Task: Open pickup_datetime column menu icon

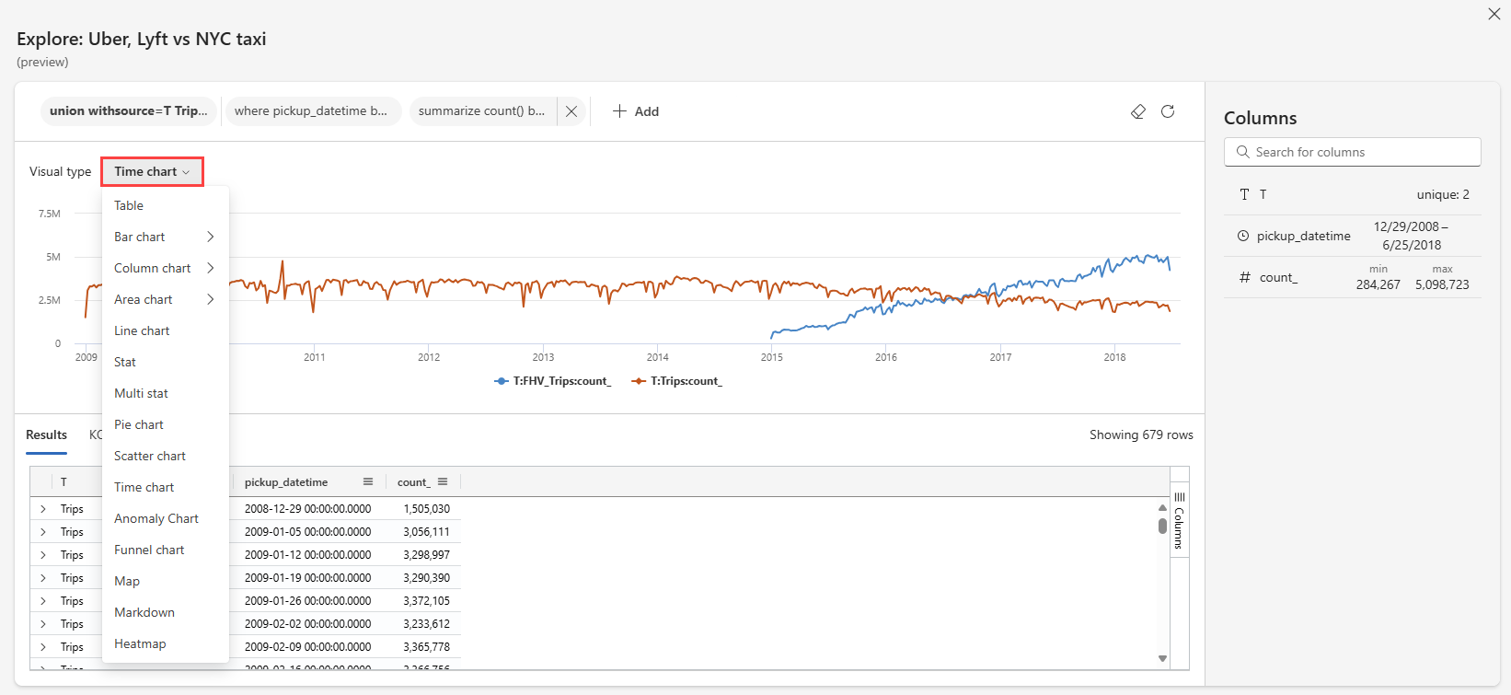Action: click(x=368, y=481)
